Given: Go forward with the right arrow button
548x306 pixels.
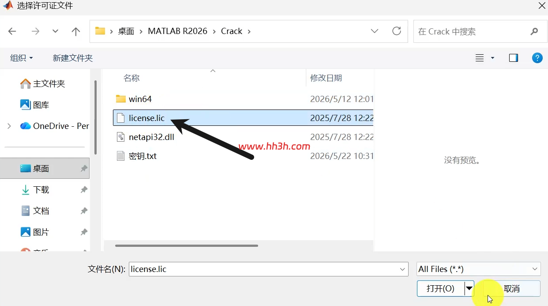Looking at the screenshot, I should tap(36, 31).
